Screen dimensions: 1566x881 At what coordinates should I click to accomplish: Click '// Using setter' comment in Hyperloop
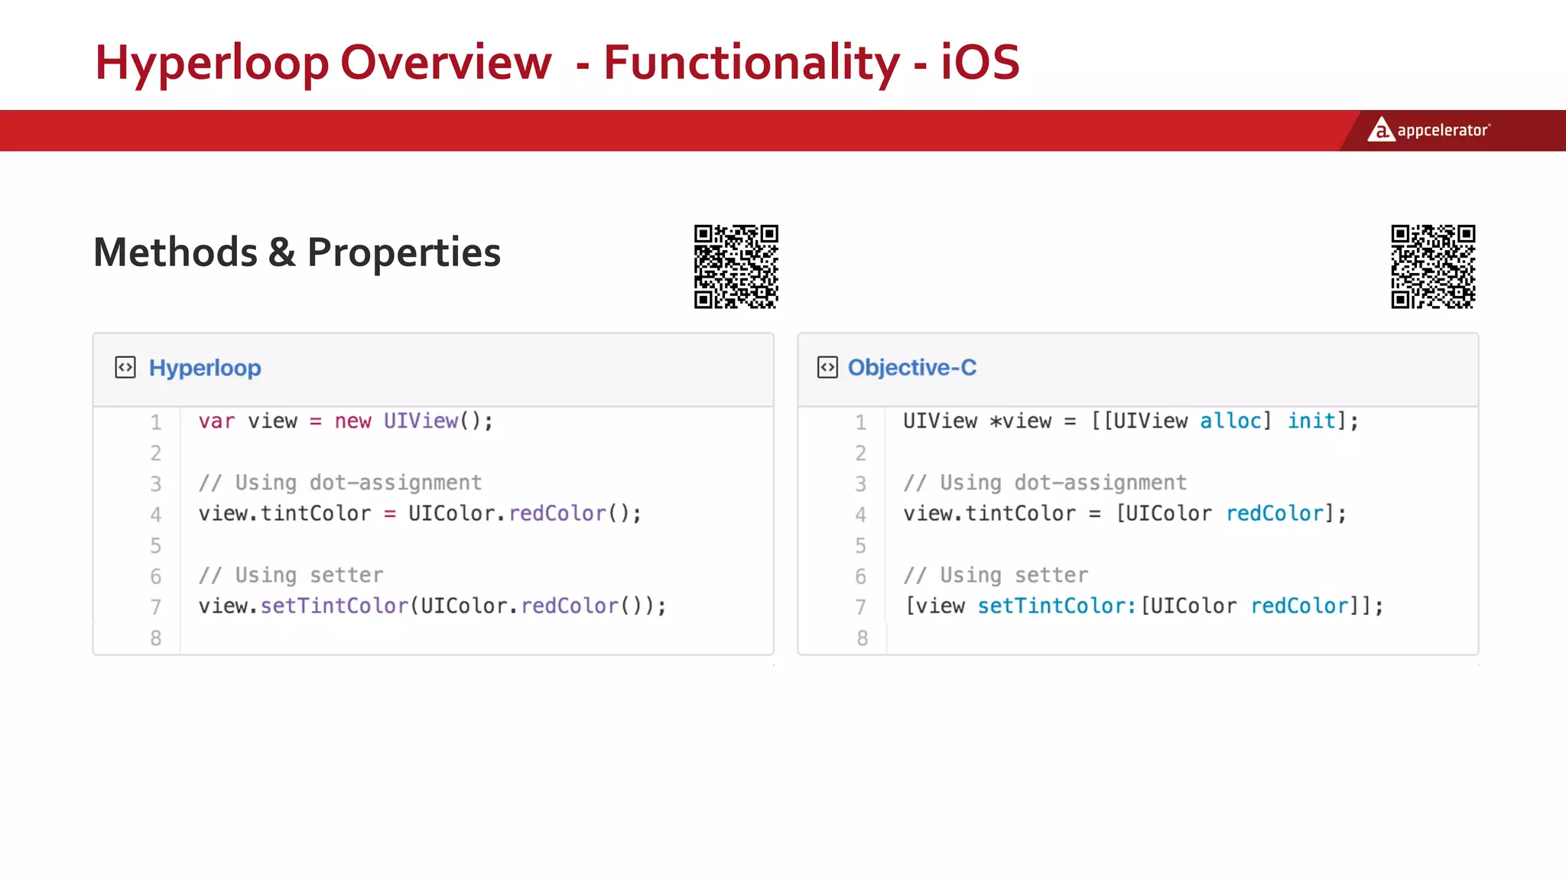(291, 575)
